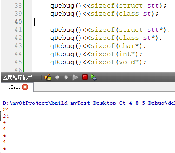This screenshot has width=175, height=153.
Task: Click the first 24 output value
Action: [x=6, y=110]
